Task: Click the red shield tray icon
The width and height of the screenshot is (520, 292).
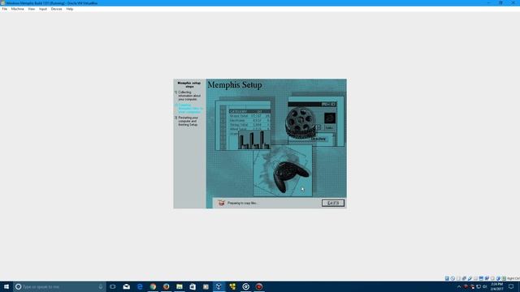Action: point(466,286)
